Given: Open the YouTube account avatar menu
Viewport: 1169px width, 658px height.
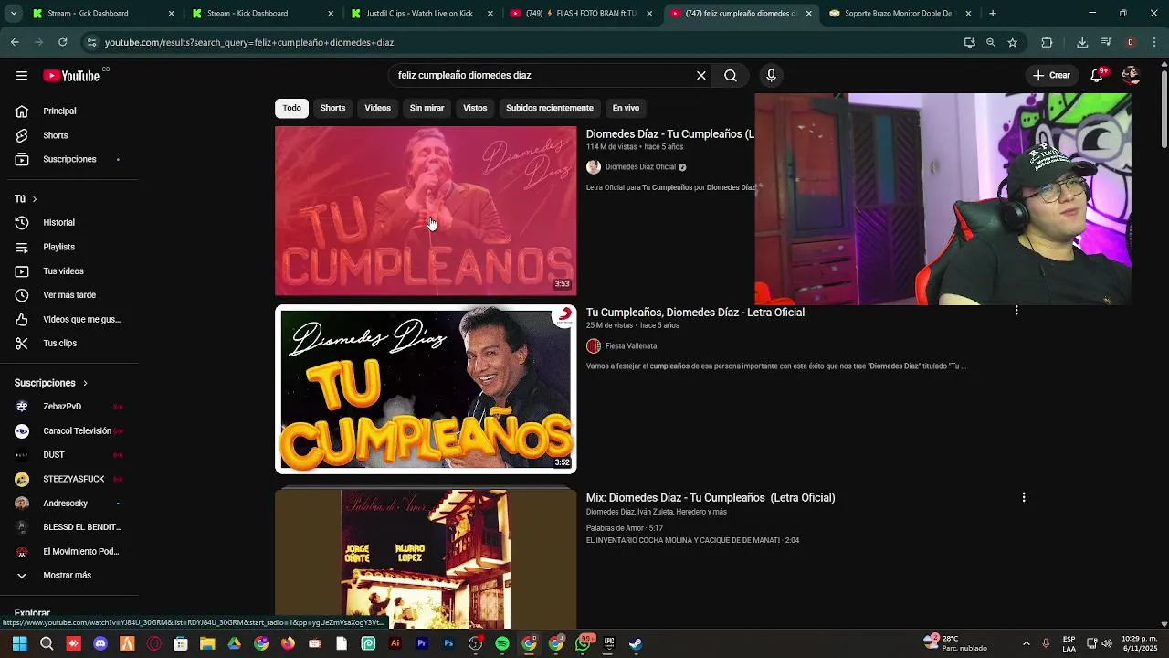Looking at the screenshot, I should coord(1131,76).
